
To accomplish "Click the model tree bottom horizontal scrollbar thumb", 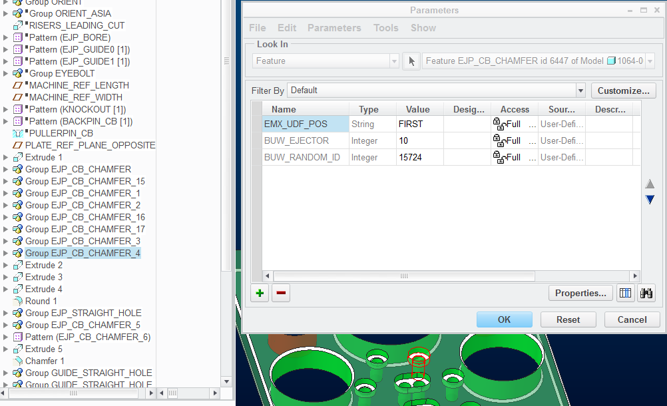I will 73,393.
